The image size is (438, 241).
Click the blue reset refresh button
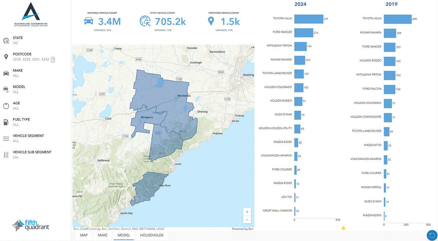pos(432,235)
